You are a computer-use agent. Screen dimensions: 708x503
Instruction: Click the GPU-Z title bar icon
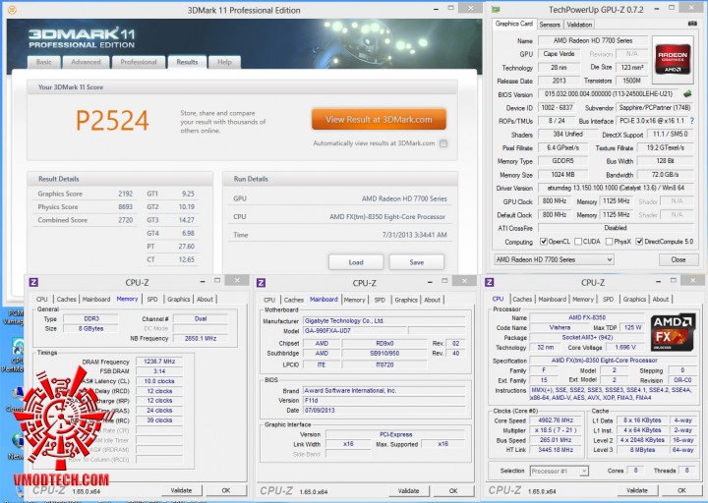point(496,9)
